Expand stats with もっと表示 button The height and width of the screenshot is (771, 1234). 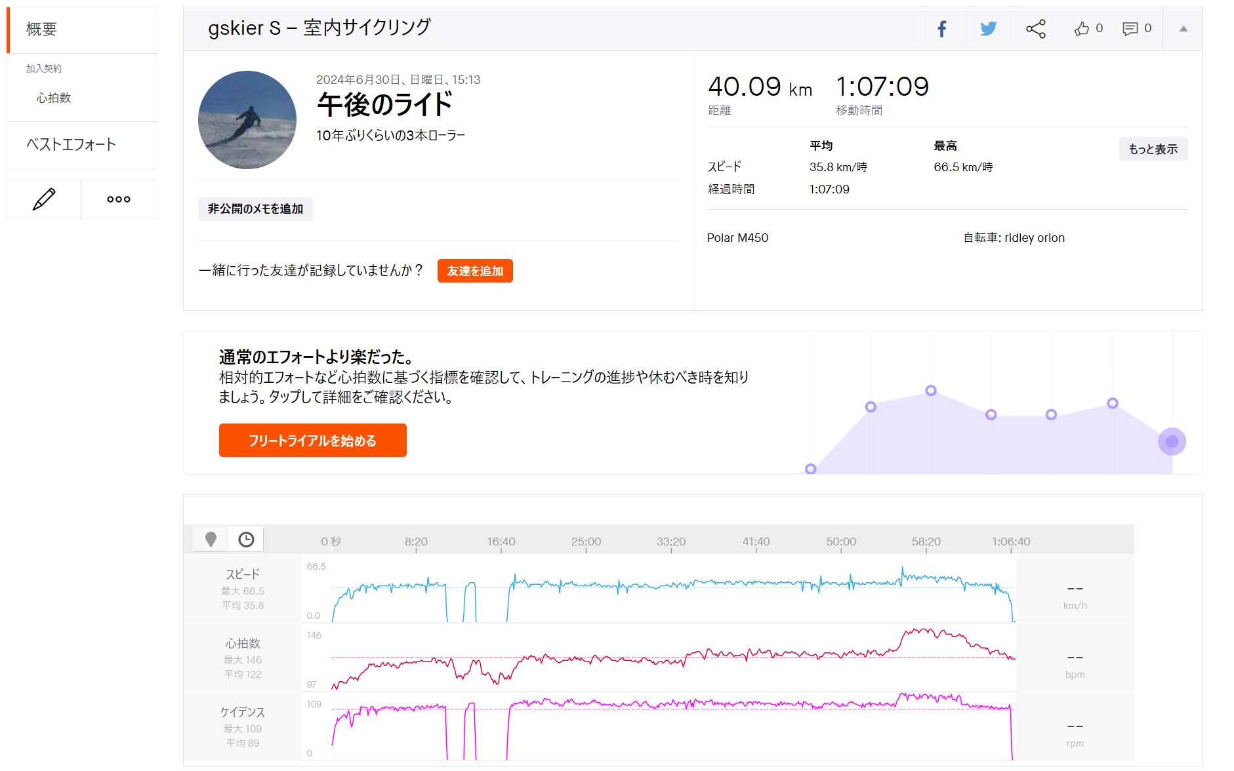tap(1153, 149)
